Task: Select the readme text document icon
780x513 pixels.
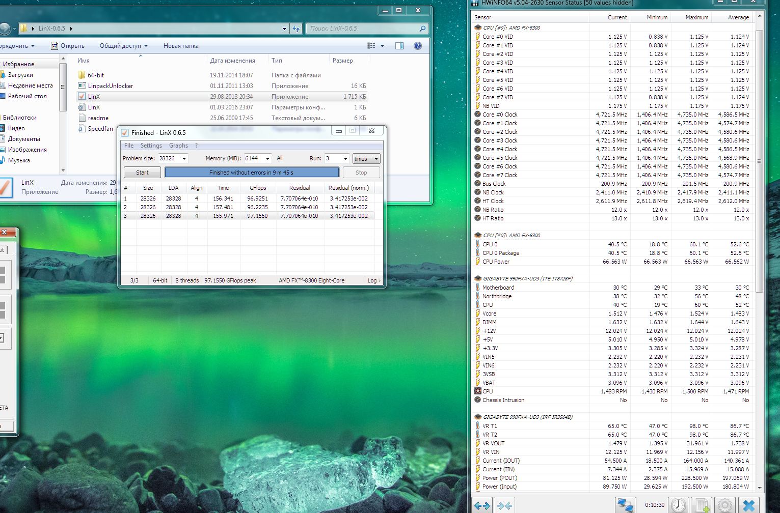Action: pos(82,118)
